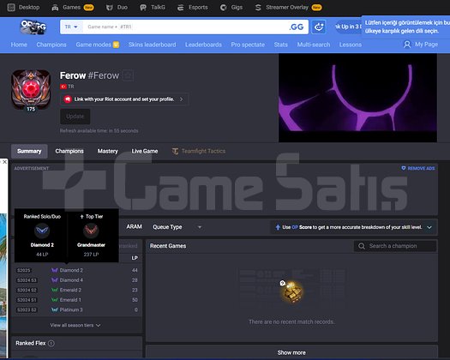This screenshot has height=360, width=450.
Task: Click the My Page profile icon
Action: click(407, 45)
